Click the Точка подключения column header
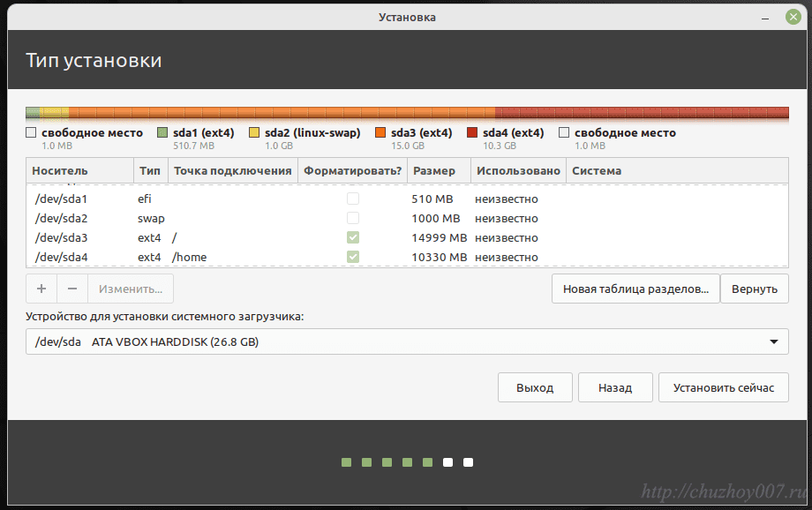The image size is (812, 510). [232, 170]
